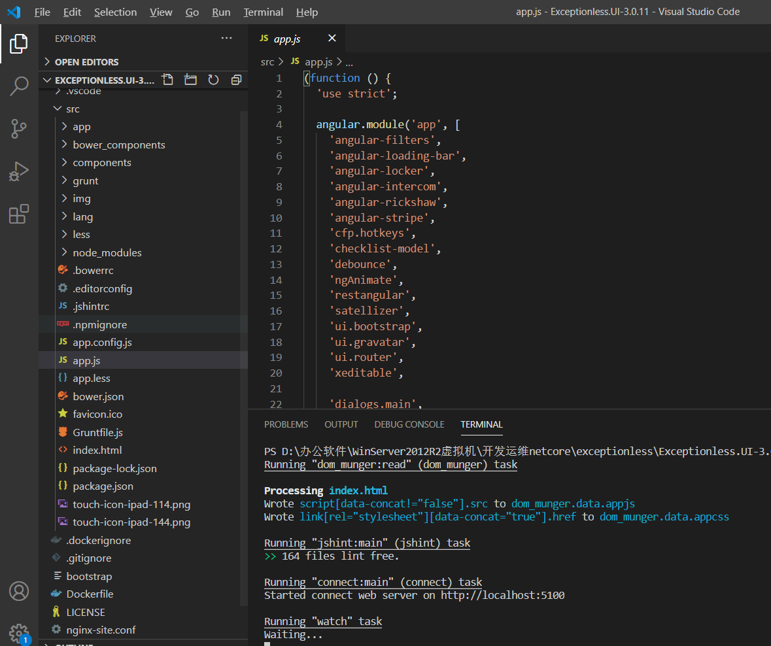Viewport: 771px width, 646px height.
Task: Open the Search view in activity bar
Action: (x=19, y=86)
